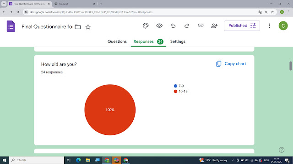Copy chart for How old are you
293x164 pixels.
click(231, 64)
